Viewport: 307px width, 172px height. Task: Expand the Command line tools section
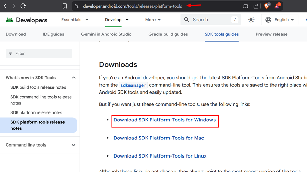tap(73, 145)
